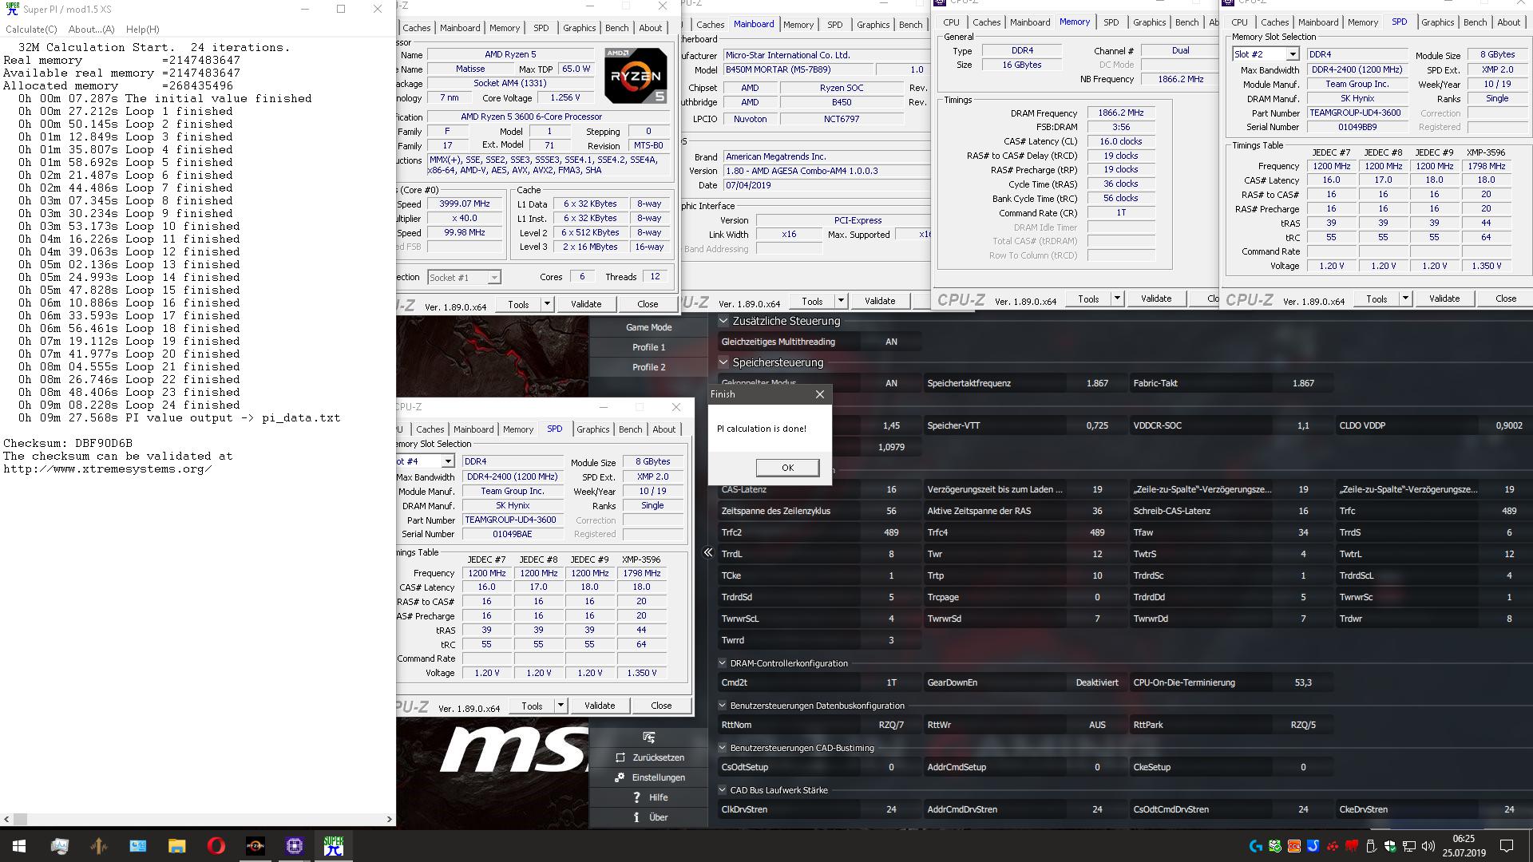Click the CAS-Latenz value 16
This screenshot has height=862, width=1533.
point(891,489)
